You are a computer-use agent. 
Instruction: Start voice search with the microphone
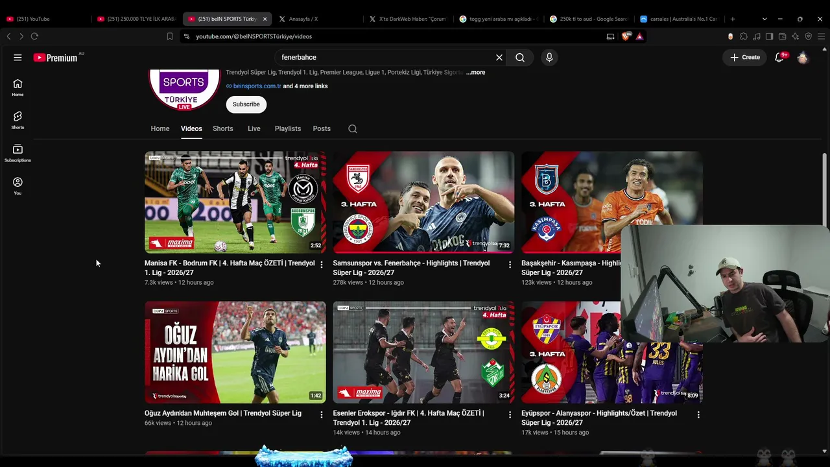pos(549,57)
